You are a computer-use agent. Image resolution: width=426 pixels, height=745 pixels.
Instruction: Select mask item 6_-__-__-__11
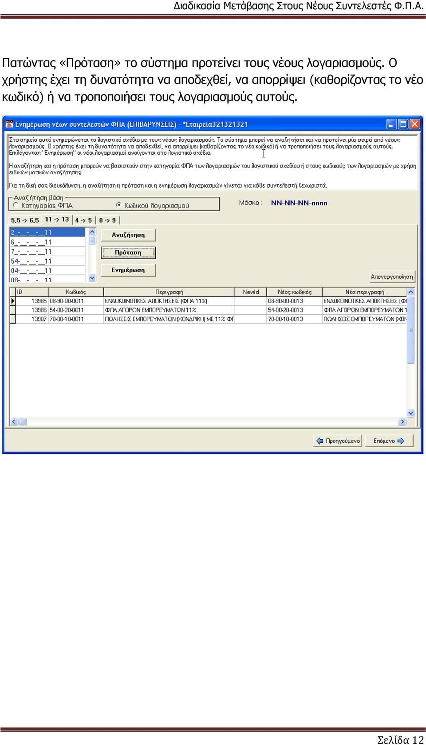(47, 242)
